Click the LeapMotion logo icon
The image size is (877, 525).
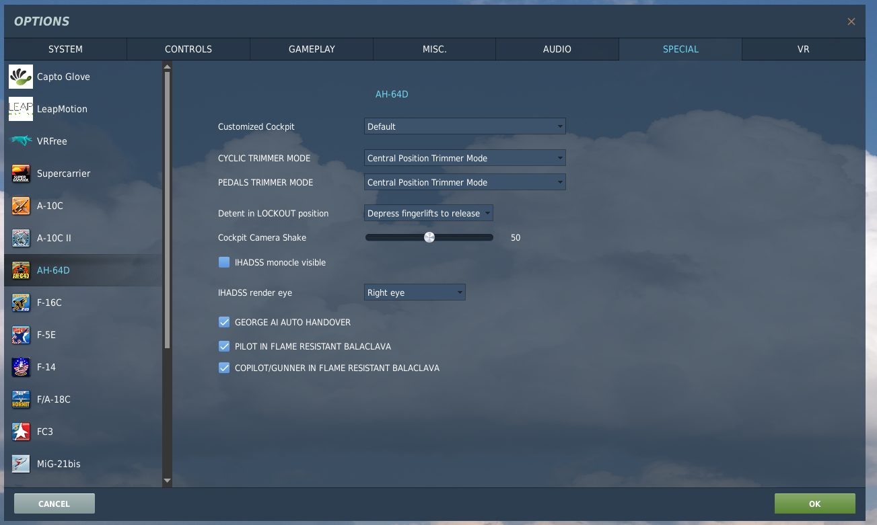(x=21, y=109)
